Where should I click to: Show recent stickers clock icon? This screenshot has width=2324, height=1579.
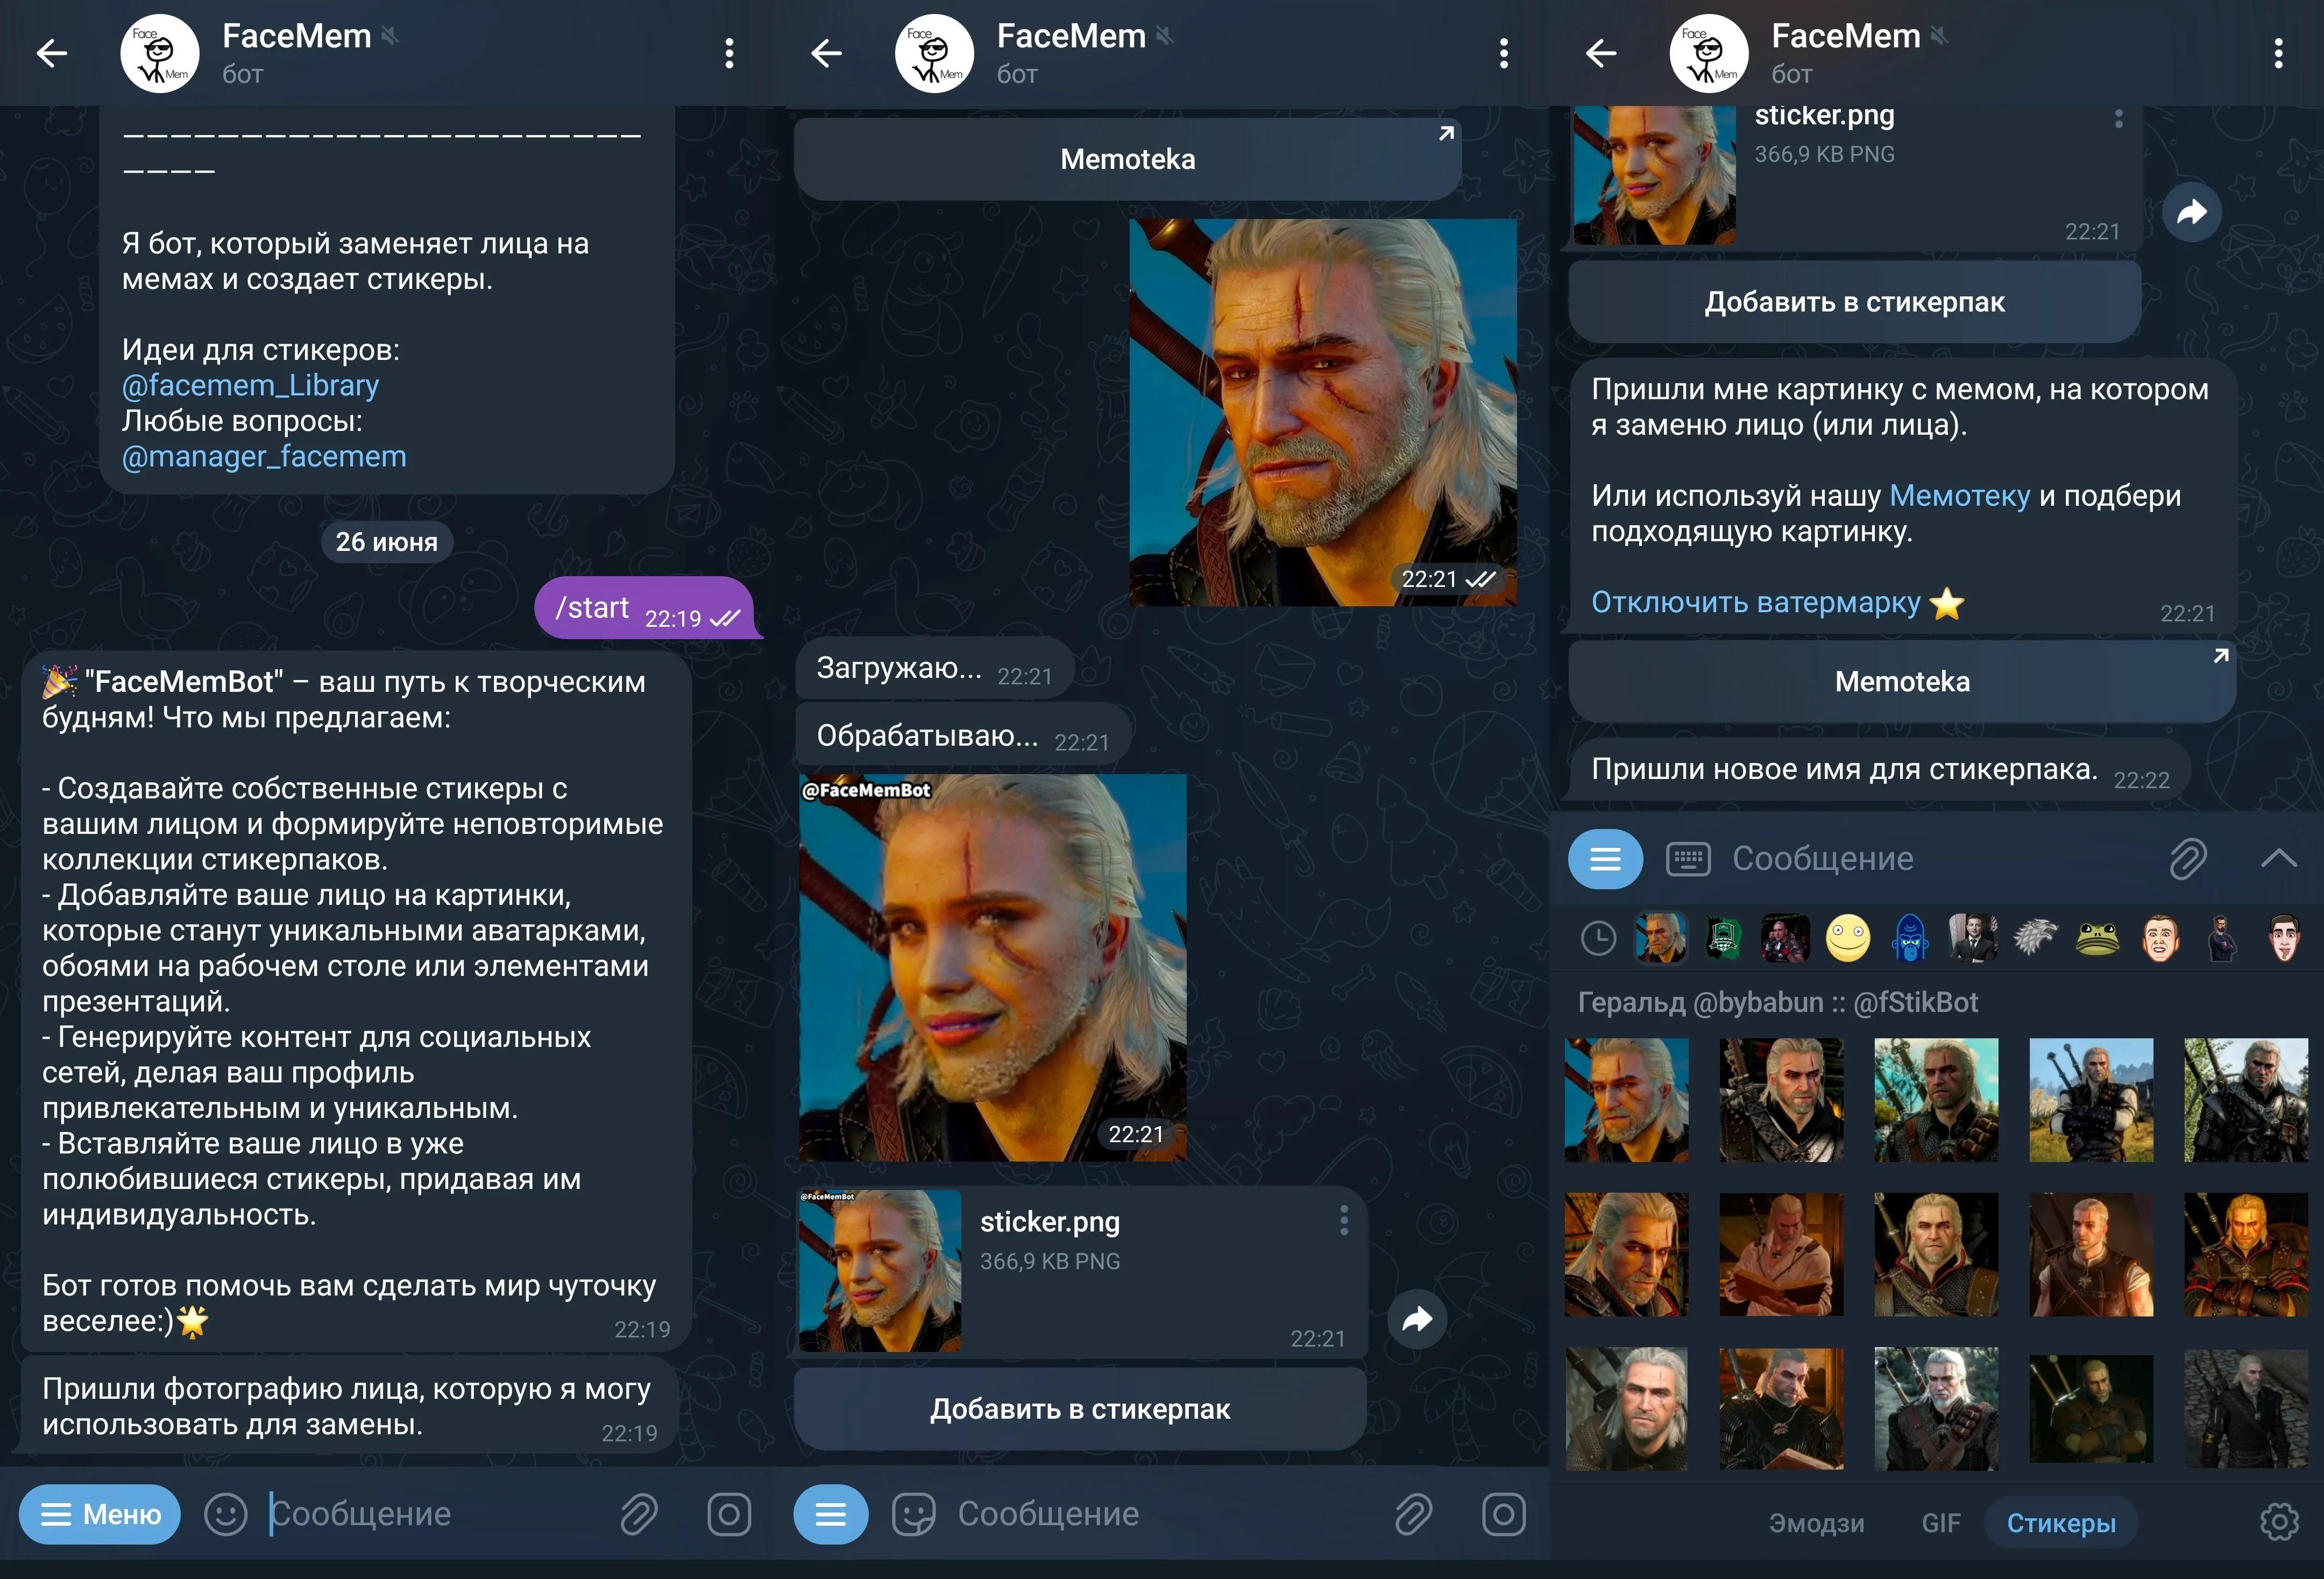click(1598, 939)
